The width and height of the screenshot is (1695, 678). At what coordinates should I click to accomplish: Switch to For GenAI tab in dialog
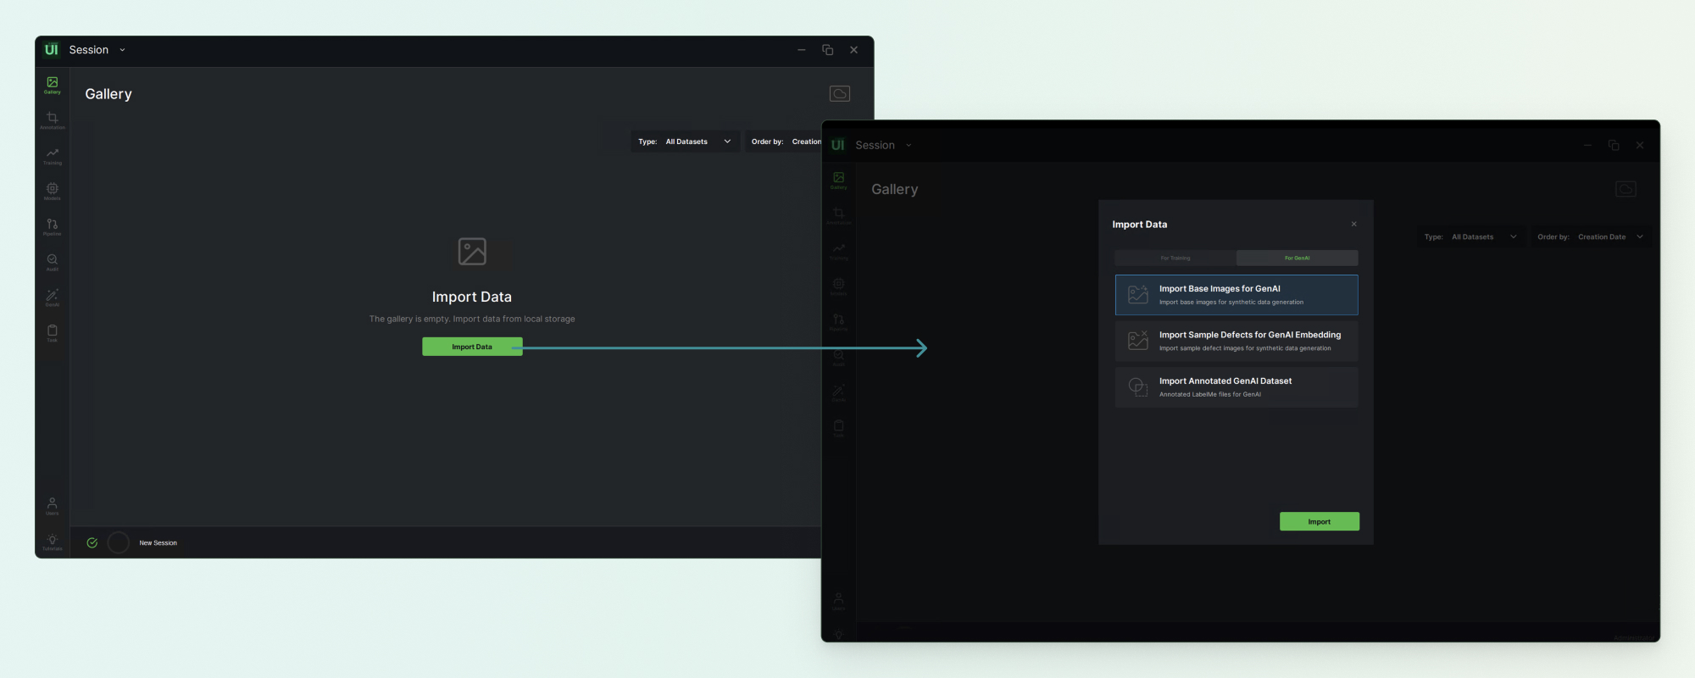[x=1298, y=258]
